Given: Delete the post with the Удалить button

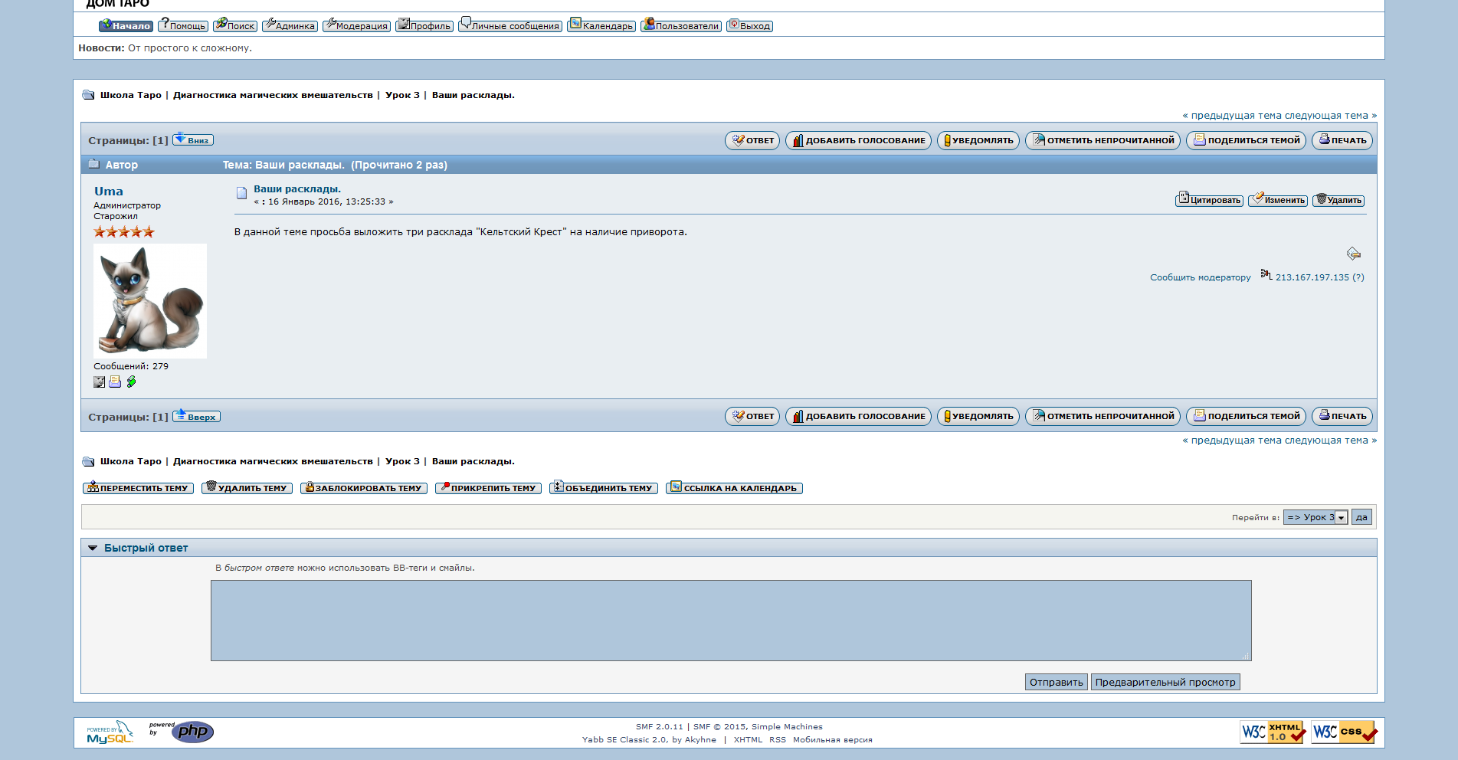Looking at the screenshot, I should click(1338, 200).
